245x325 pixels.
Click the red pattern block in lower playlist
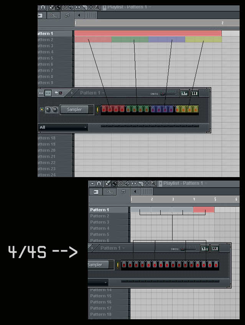pyautogui.click(x=204, y=210)
